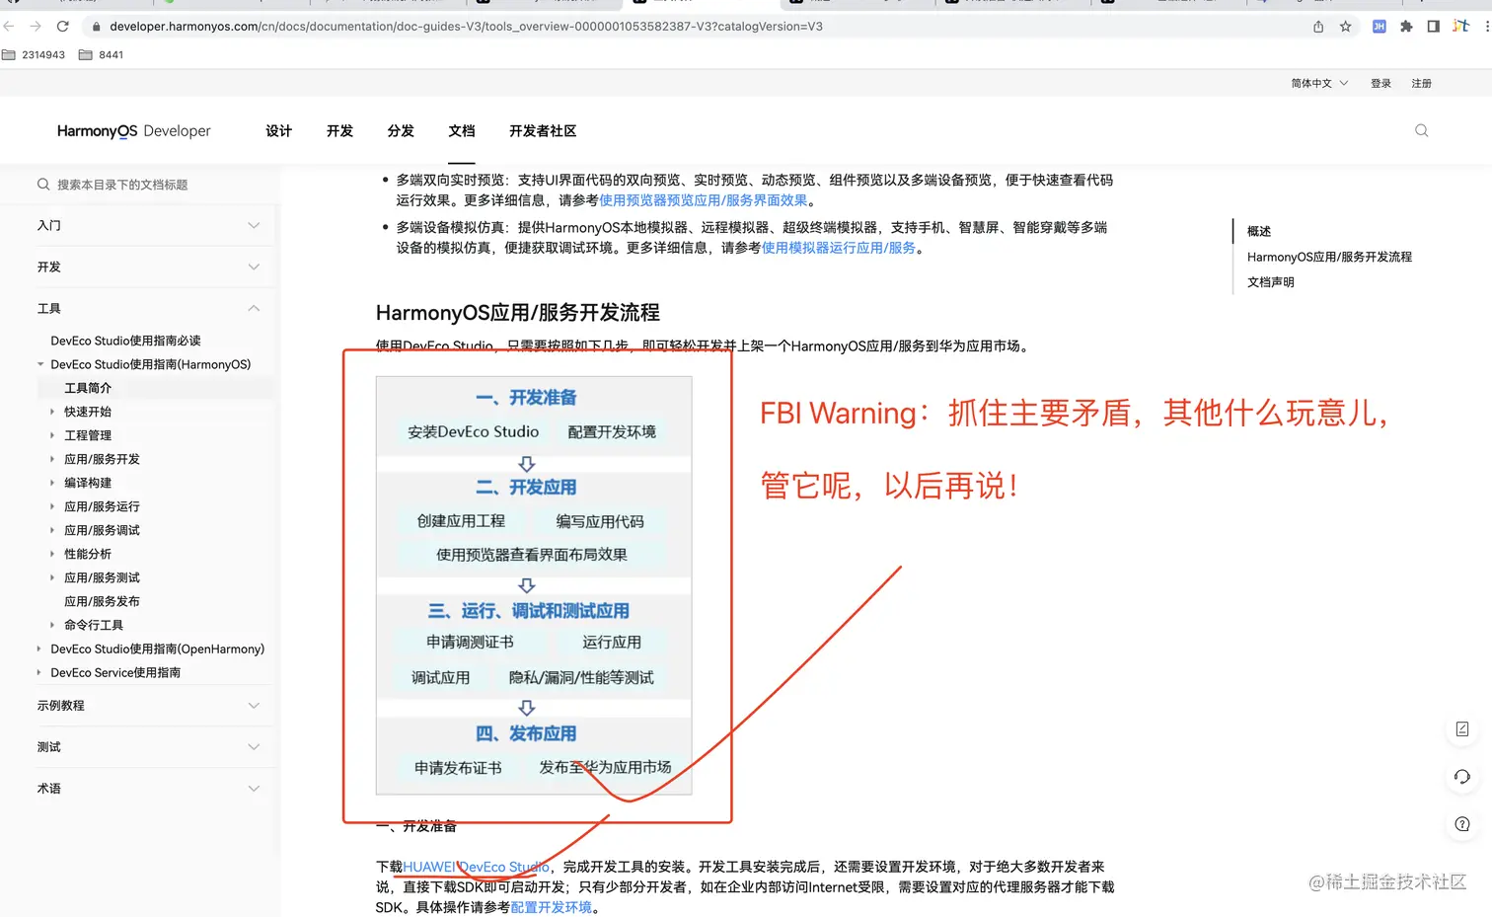Open 配置开发环境 link in paragraph

551,907
